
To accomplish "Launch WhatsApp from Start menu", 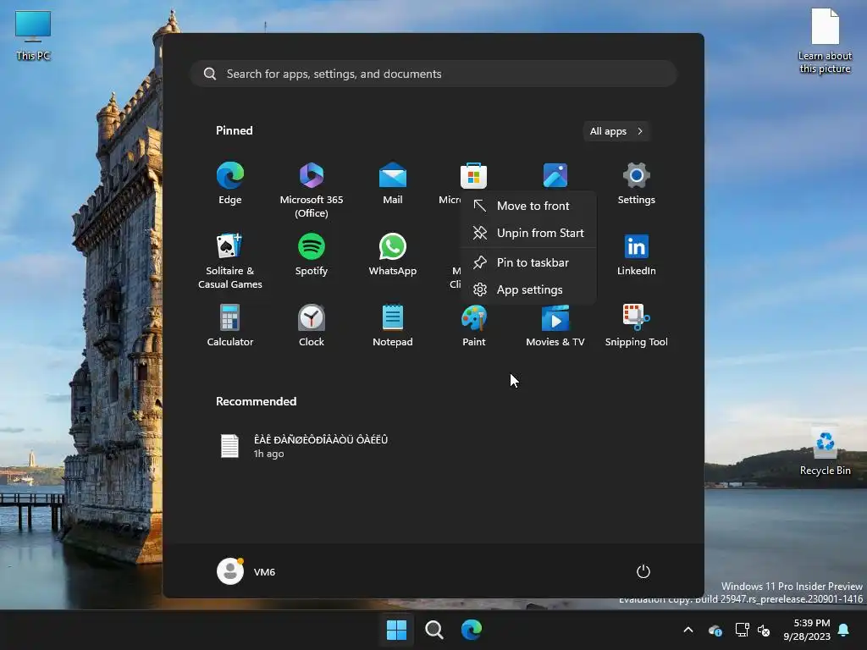I will pos(393,255).
